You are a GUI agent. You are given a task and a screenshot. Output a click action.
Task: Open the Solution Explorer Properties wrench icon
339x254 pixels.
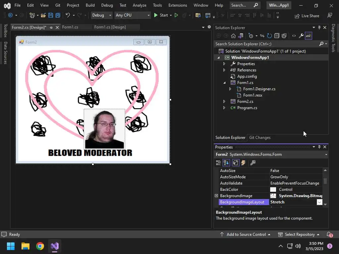(x=301, y=36)
